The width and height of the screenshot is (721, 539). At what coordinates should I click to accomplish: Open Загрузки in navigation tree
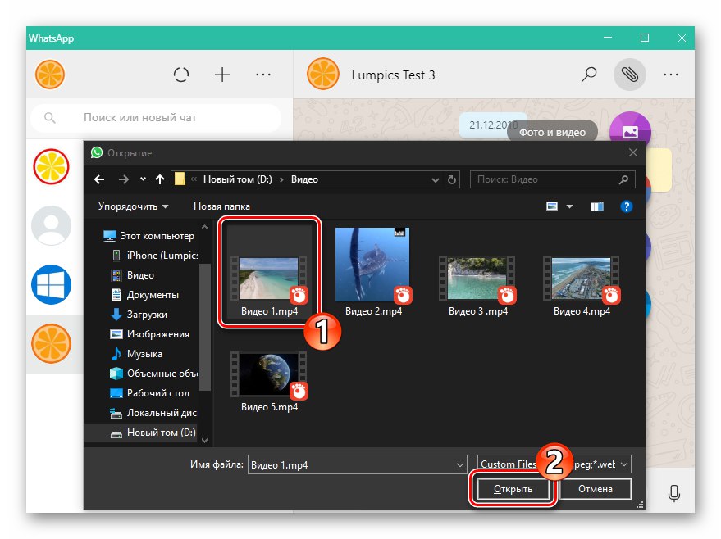tap(139, 315)
